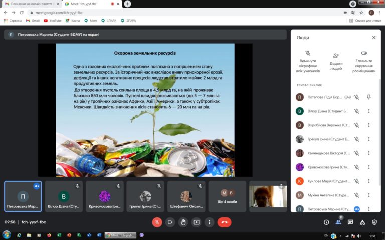Select the Meet fch-yyyf-fbc browser tab
Viewport: 385px width, 240px height.
tap(92, 4)
